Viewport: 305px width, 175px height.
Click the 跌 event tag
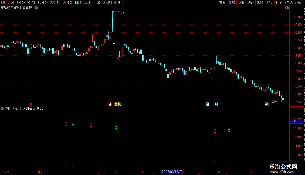tap(119, 104)
